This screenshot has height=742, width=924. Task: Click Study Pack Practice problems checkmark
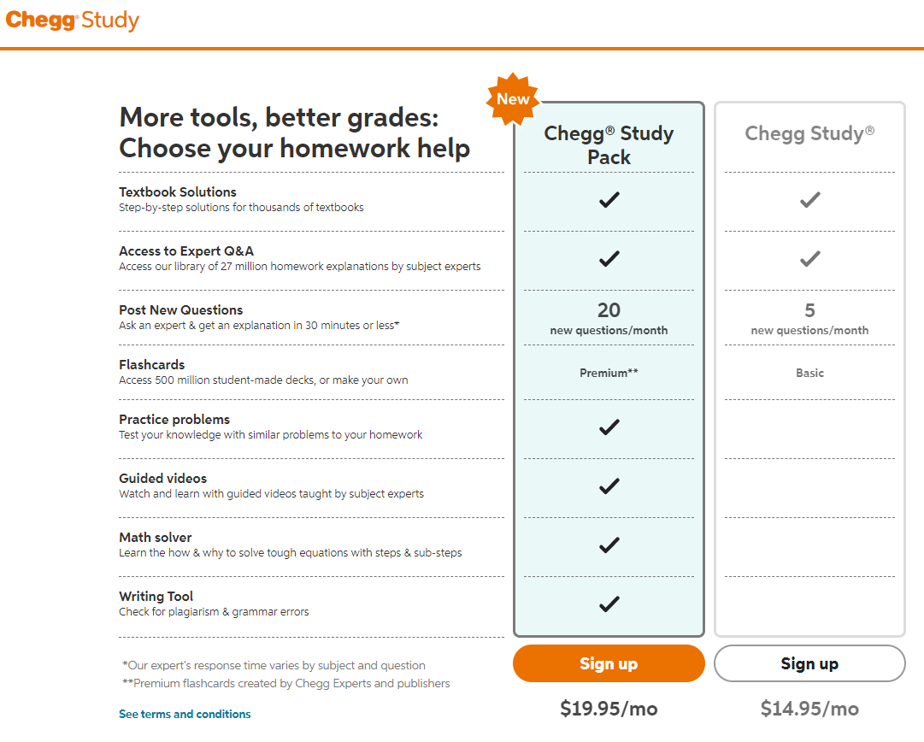pyautogui.click(x=609, y=427)
